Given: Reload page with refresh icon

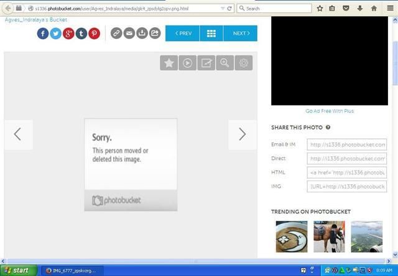Looking at the screenshot, I should pyautogui.click(x=229, y=8).
